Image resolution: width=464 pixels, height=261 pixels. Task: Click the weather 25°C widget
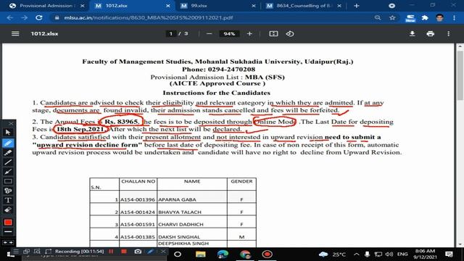(332, 254)
